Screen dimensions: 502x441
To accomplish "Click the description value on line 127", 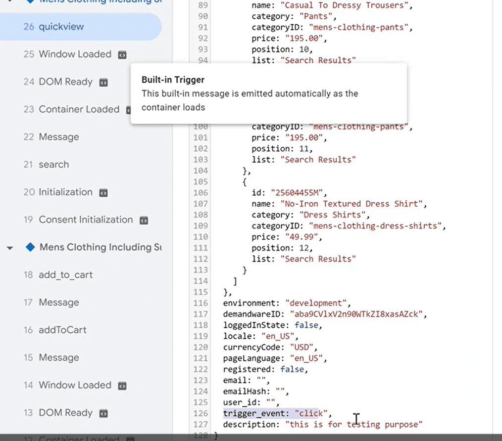I will tap(353, 424).
